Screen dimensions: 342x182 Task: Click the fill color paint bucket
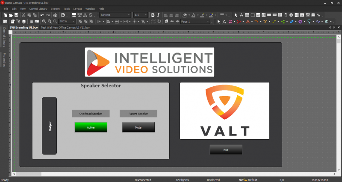pyautogui.click(x=185, y=15)
